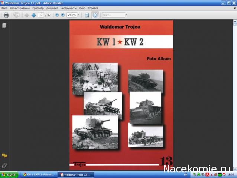Click the KW 1 ★ KW 2 title text on the cover

click(x=120, y=42)
